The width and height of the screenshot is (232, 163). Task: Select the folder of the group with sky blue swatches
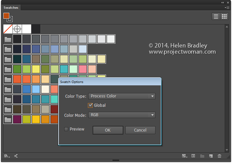pyautogui.click(x=8, y=89)
